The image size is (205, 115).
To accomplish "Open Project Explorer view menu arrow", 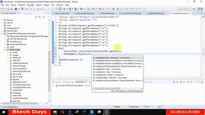I will tap(48, 17).
